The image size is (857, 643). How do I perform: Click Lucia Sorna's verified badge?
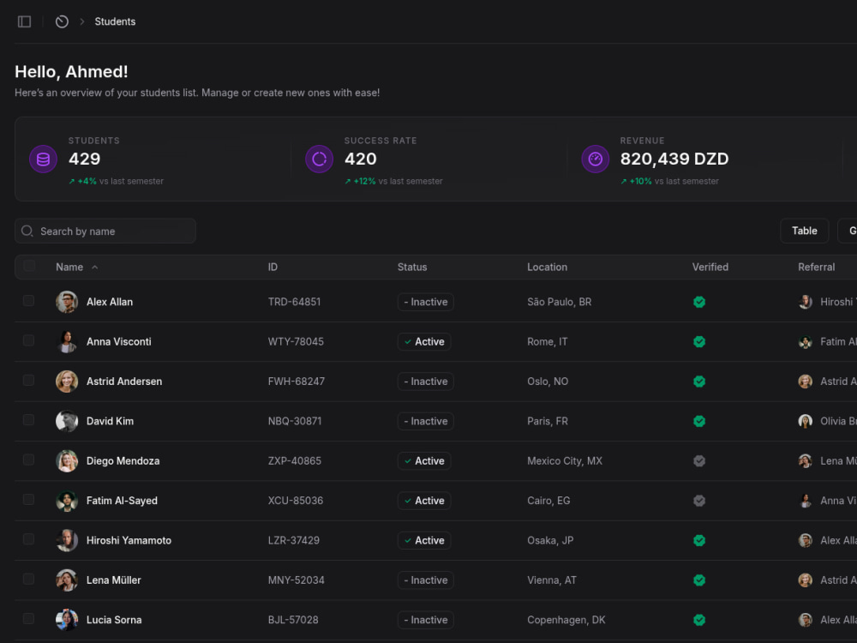699,620
